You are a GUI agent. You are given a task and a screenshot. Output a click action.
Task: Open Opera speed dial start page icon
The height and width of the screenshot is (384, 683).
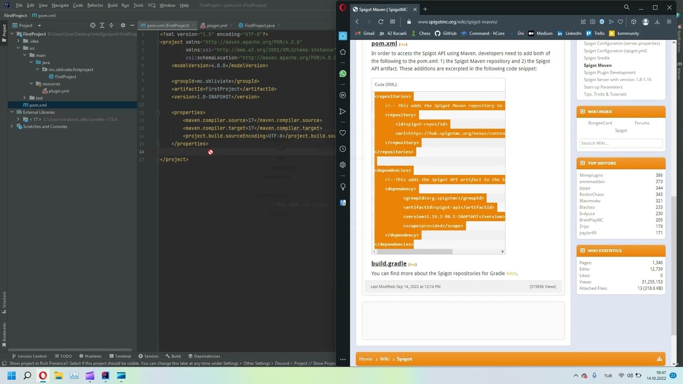(392, 22)
